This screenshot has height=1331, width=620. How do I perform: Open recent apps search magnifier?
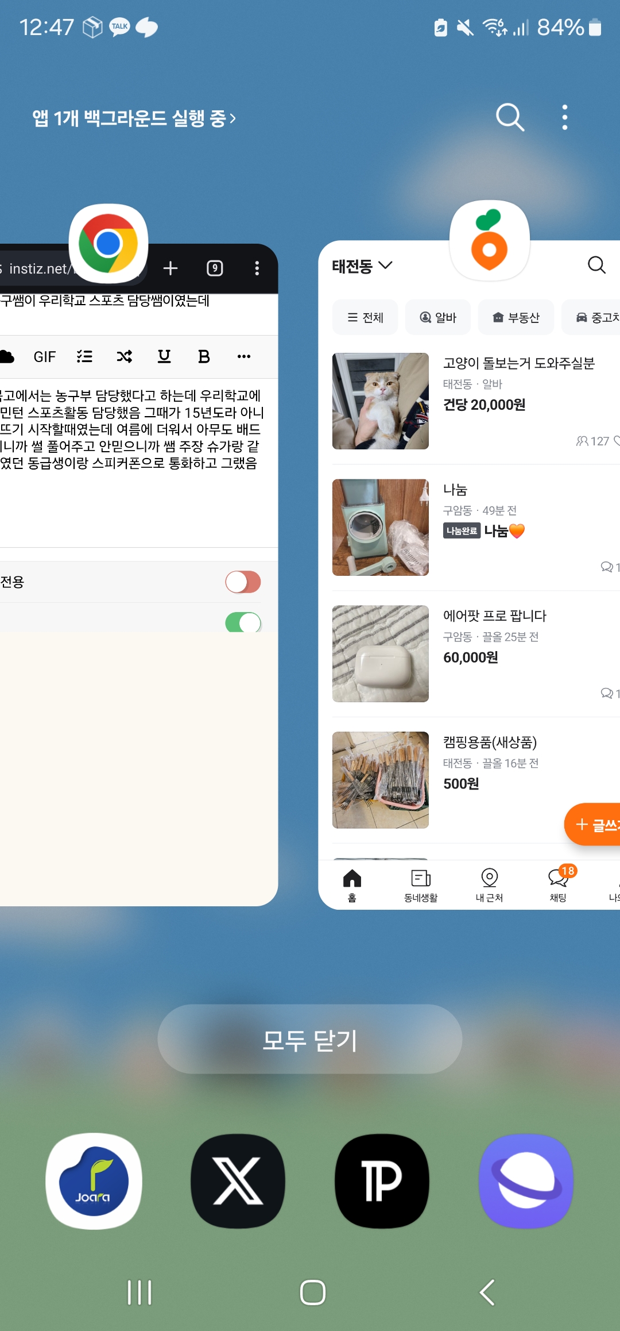pyautogui.click(x=510, y=117)
